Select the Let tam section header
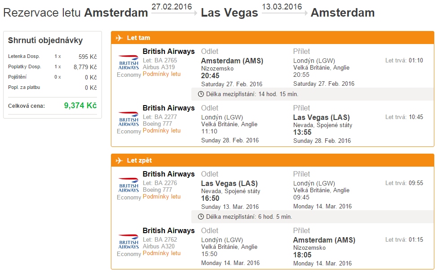This screenshot has height=274, width=437. 273,38
